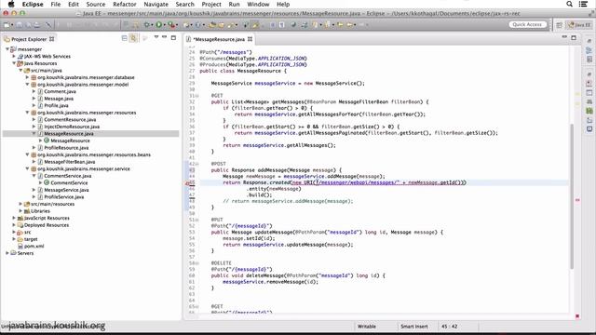
Task: Open macOS Spotlight search
Action: pos(569,4)
